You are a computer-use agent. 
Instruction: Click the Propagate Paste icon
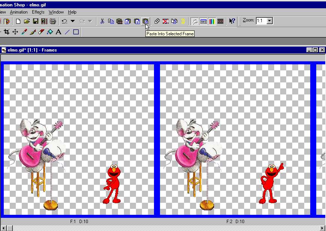tap(174, 21)
